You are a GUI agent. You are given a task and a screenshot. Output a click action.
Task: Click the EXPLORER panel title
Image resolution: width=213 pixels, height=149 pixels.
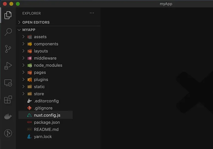tap(32, 13)
